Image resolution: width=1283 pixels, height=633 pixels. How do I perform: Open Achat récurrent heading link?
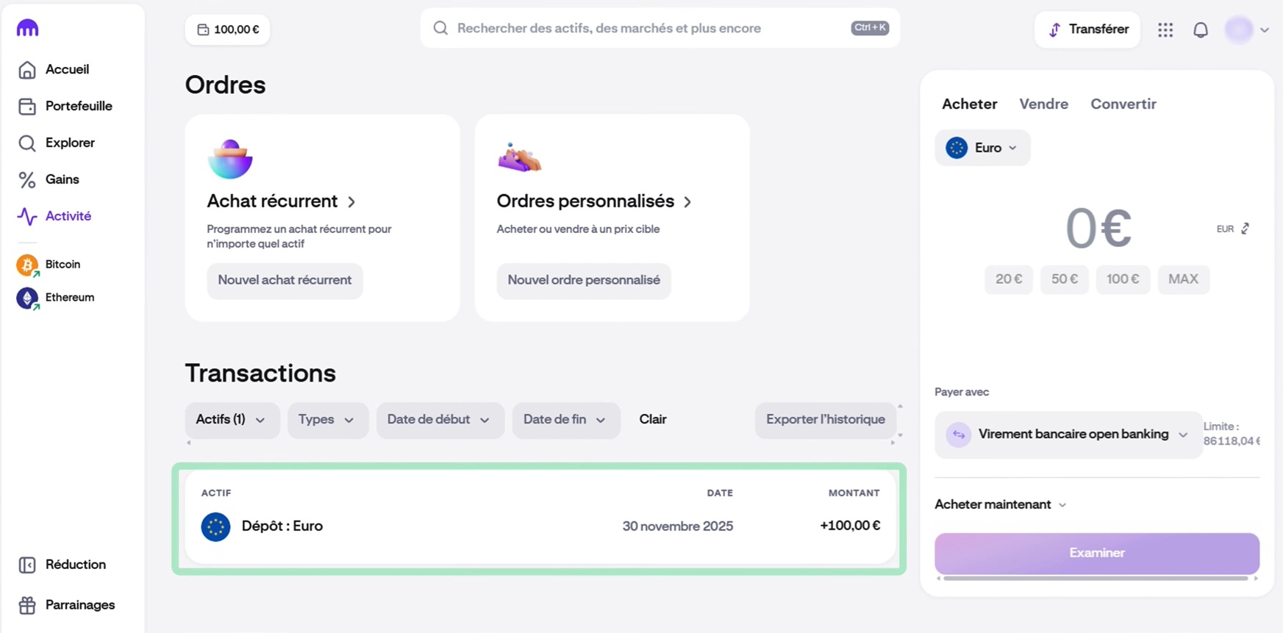coord(282,201)
